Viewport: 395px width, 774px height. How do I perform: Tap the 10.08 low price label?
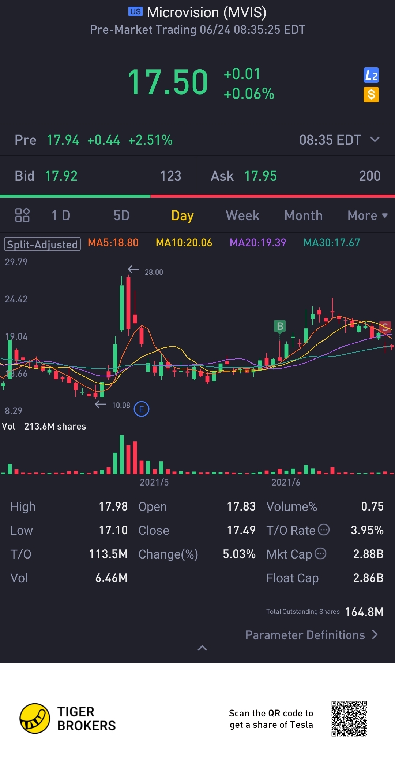[x=121, y=405]
